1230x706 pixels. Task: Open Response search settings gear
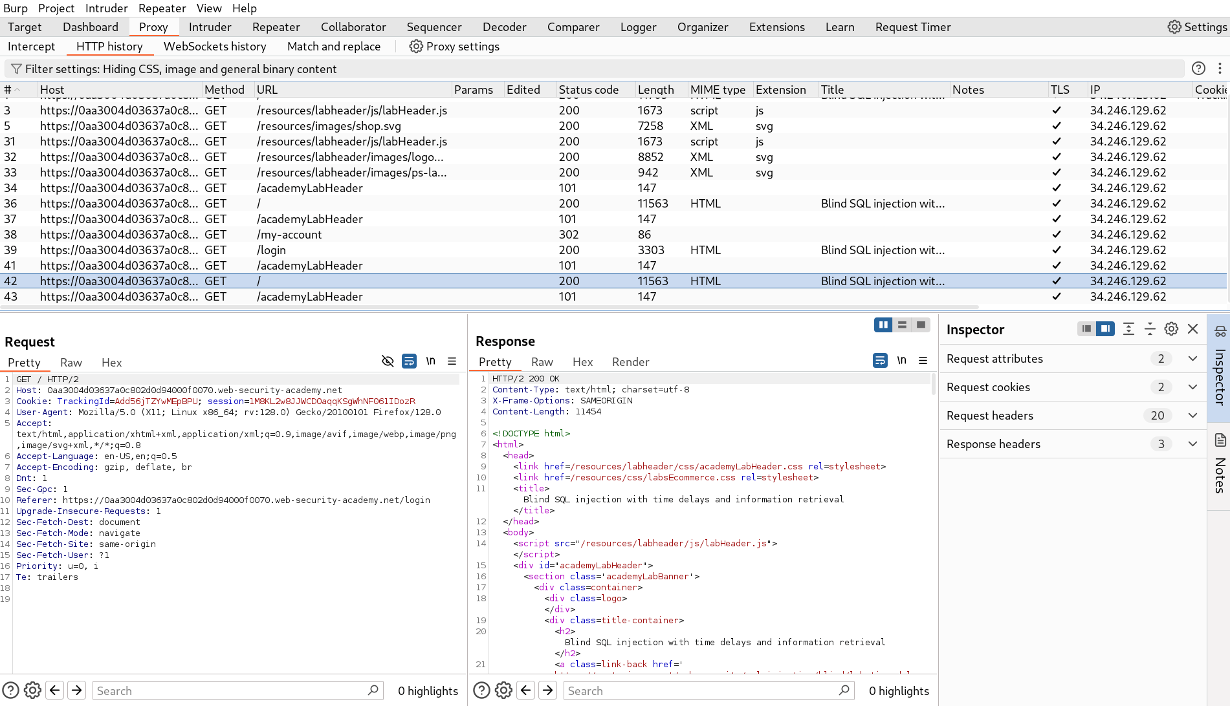pyautogui.click(x=503, y=690)
